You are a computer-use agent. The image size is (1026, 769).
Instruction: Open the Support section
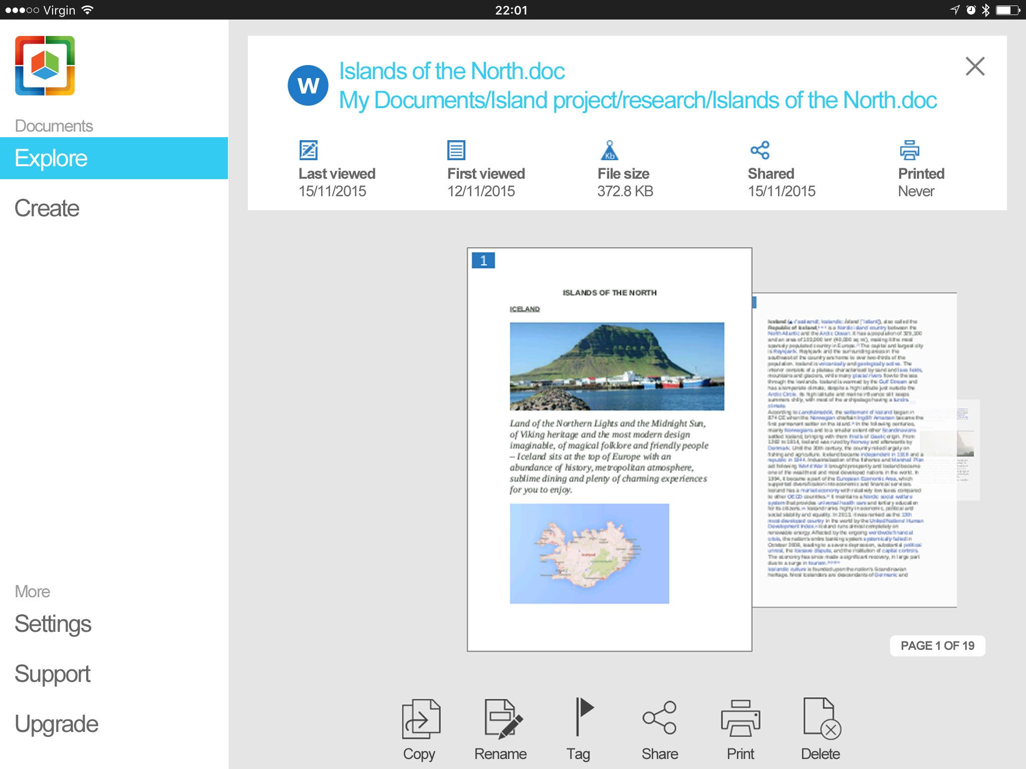53,674
